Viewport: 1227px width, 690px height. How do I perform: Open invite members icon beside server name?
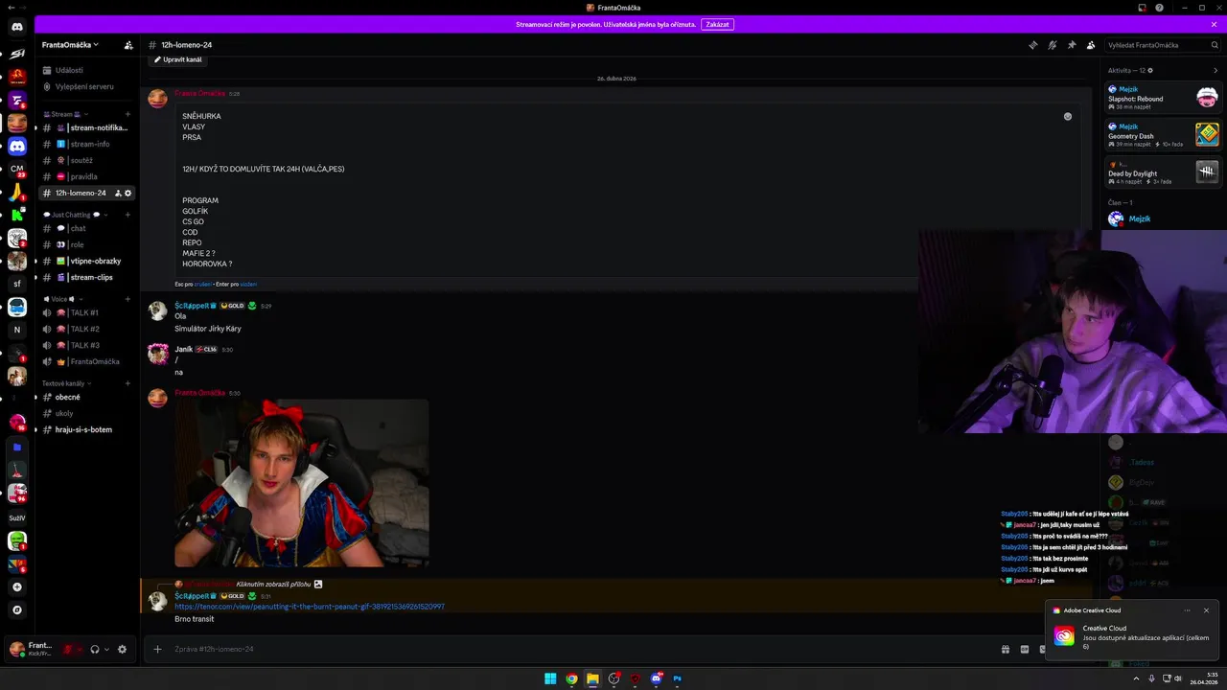tap(128, 45)
